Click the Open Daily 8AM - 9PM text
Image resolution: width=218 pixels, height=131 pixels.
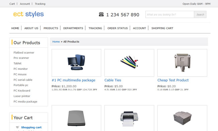pyautogui.click(x=196, y=4)
